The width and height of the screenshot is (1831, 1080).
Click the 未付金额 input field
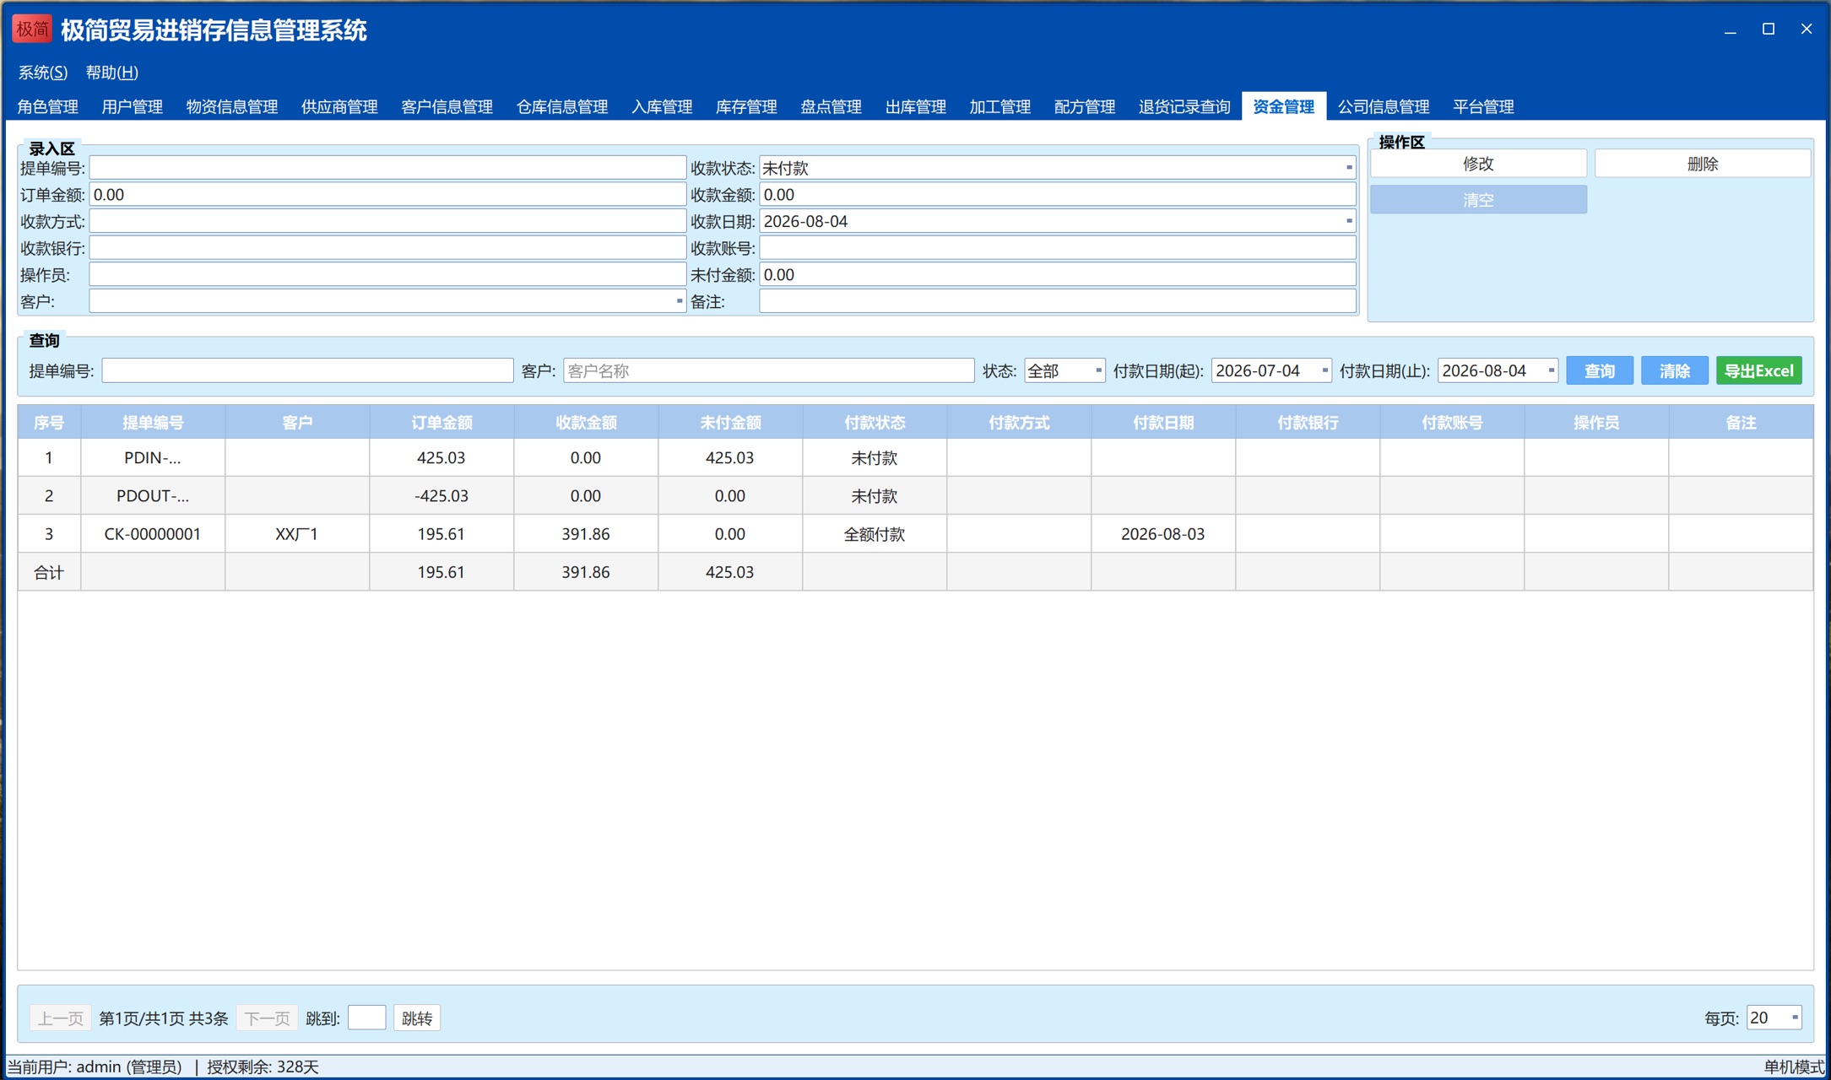pos(1058,274)
